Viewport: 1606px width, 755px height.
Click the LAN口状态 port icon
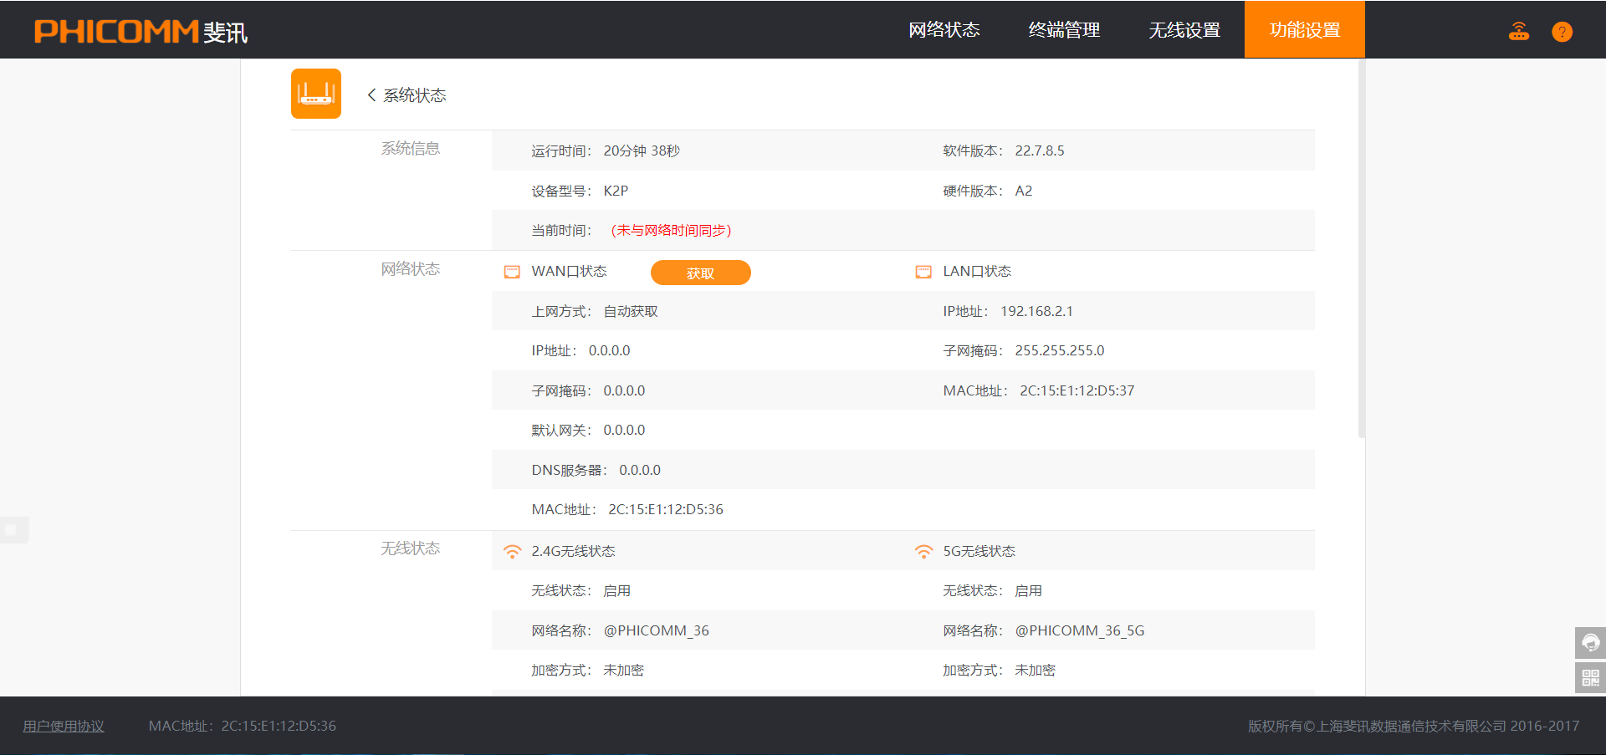tap(923, 272)
